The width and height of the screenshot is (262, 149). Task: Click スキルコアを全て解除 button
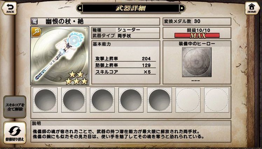point(15,107)
